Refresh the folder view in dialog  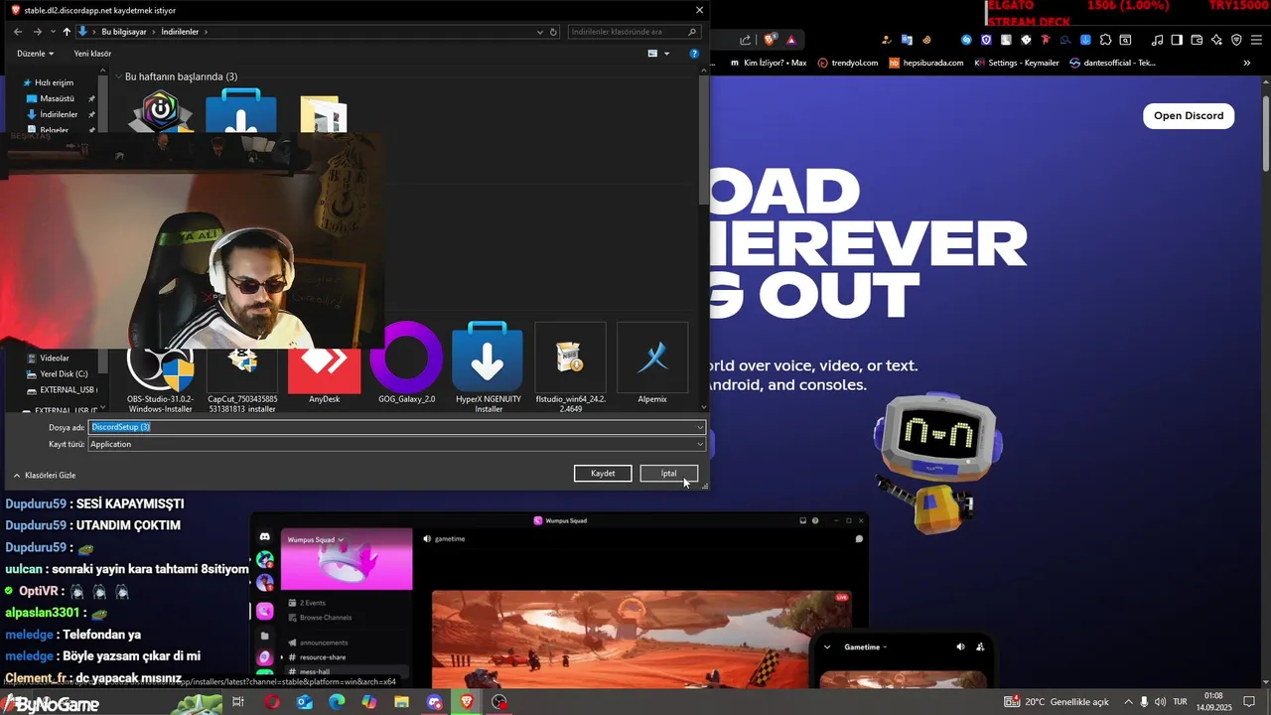click(554, 32)
